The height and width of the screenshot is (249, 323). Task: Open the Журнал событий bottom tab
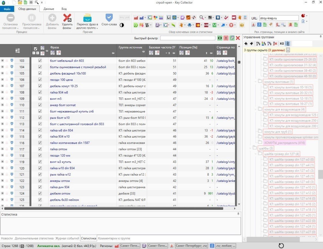[67, 238]
